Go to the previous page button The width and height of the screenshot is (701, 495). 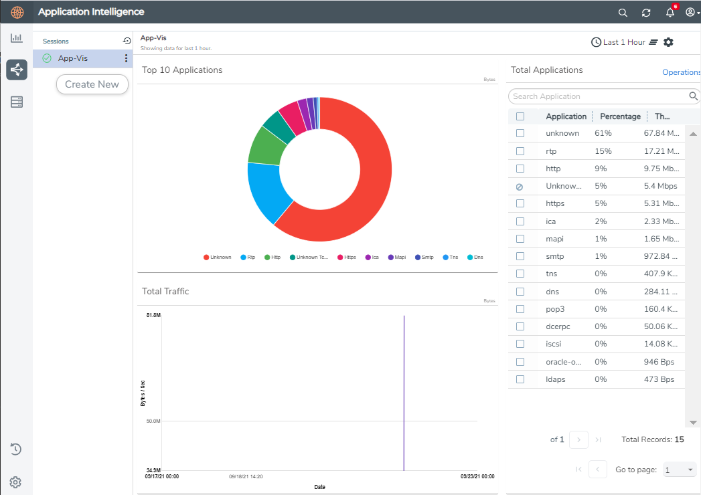(598, 469)
